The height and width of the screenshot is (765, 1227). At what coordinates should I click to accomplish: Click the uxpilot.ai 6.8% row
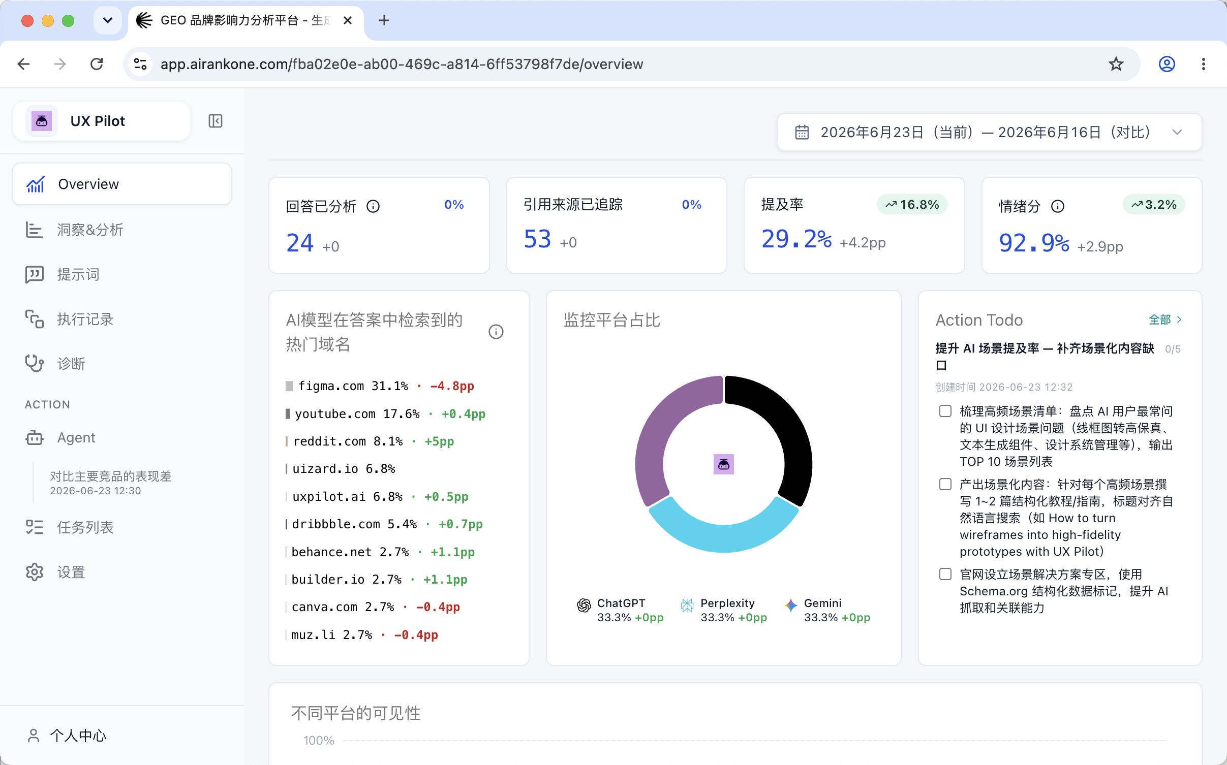coord(377,497)
